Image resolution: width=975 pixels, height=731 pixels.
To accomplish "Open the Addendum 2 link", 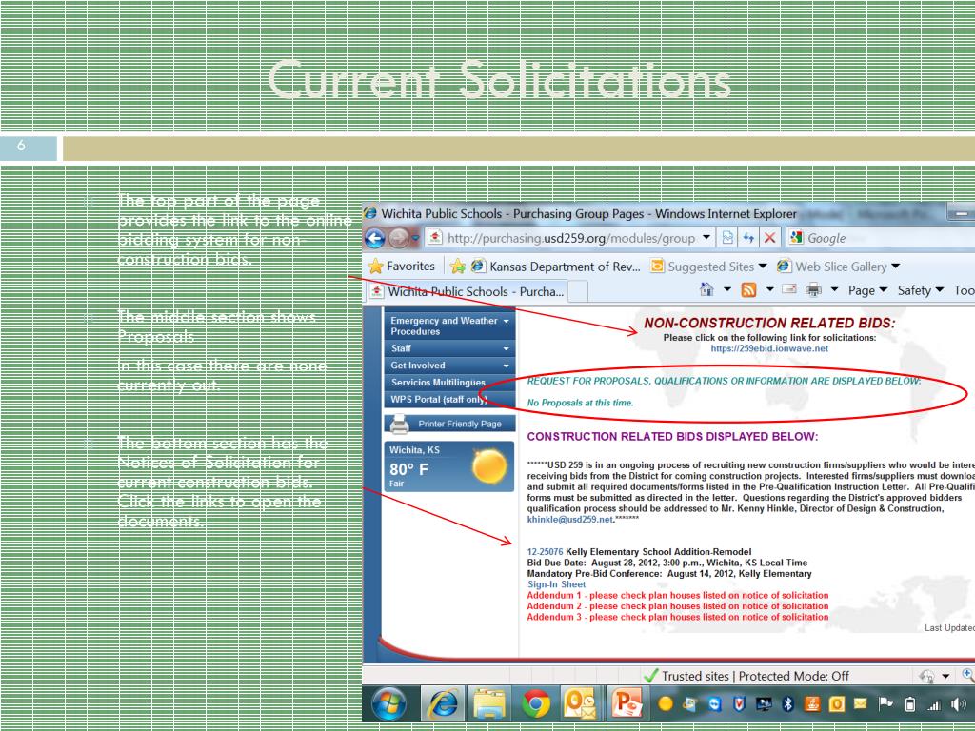I will 677,606.
